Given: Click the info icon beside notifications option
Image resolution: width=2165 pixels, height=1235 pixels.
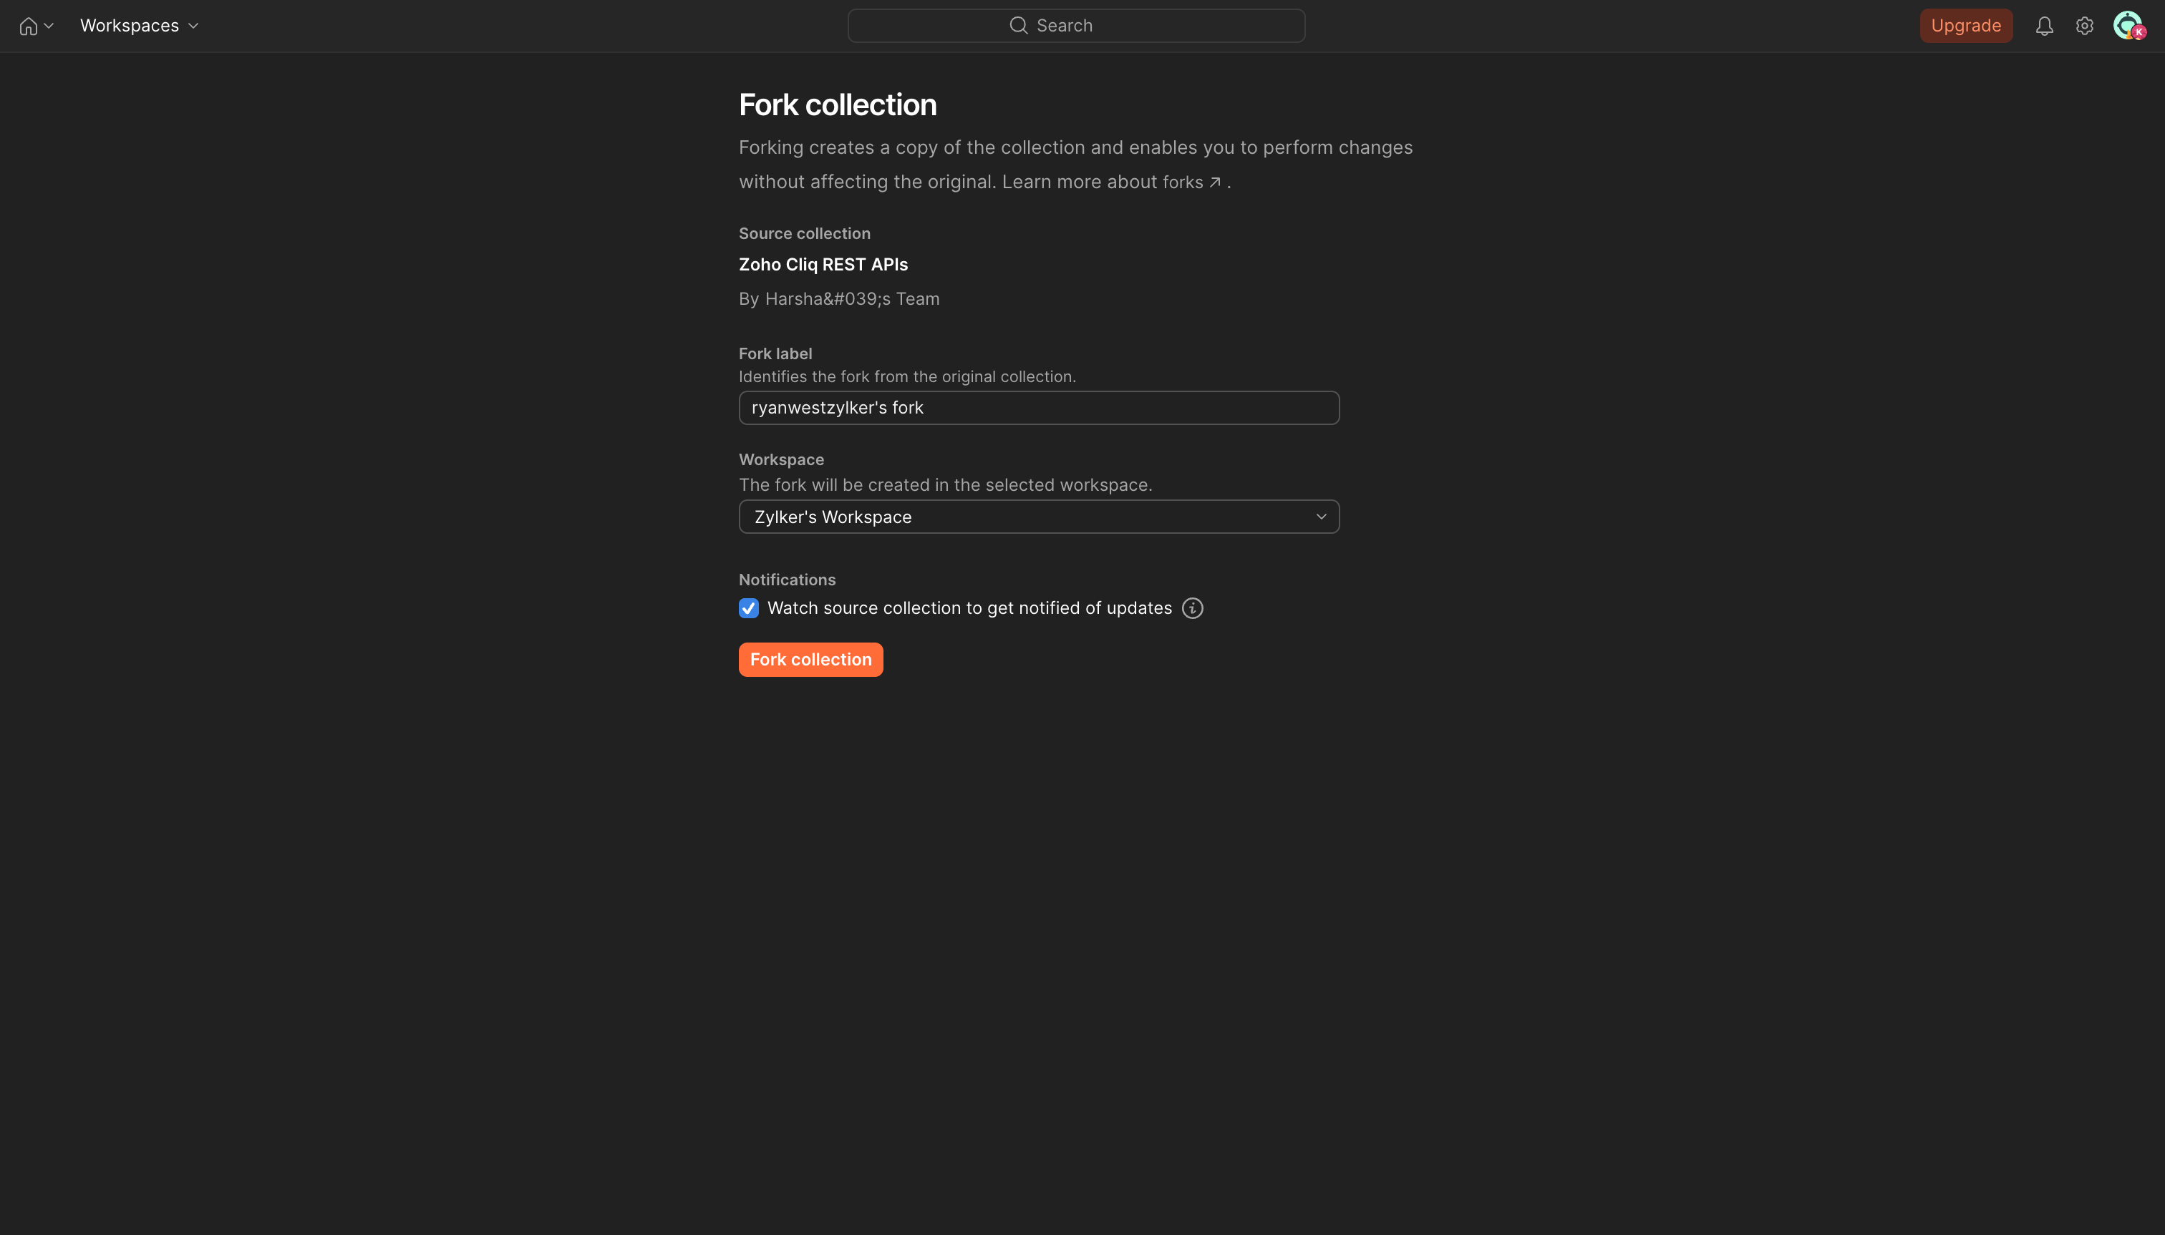Looking at the screenshot, I should (x=1191, y=608).
